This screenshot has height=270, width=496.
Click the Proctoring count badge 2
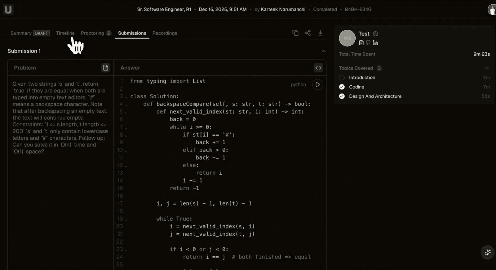108,33
